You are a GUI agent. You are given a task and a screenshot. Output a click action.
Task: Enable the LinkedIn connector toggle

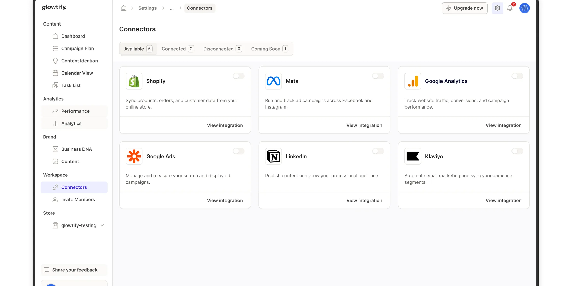click(x=378, y=151)
